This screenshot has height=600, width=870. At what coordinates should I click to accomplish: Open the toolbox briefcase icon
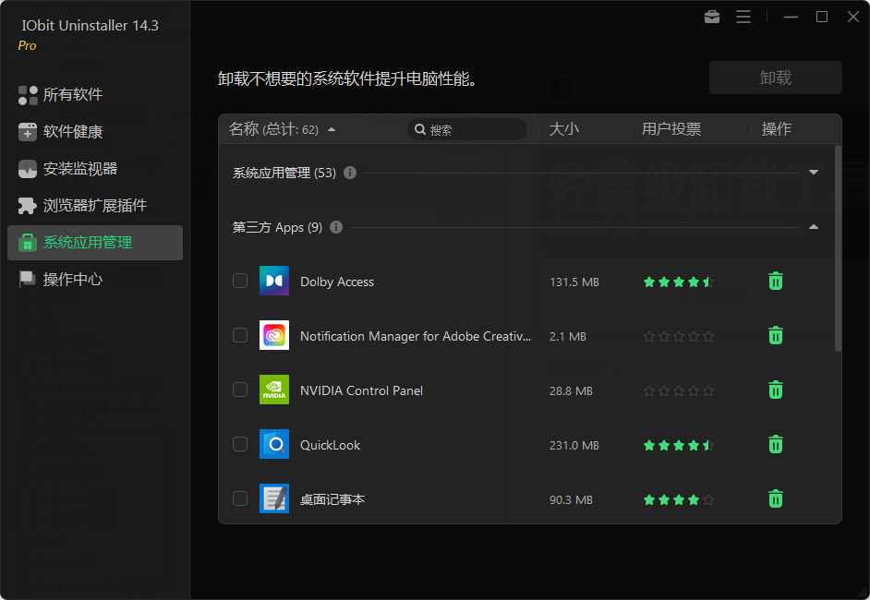coord(712,18)
